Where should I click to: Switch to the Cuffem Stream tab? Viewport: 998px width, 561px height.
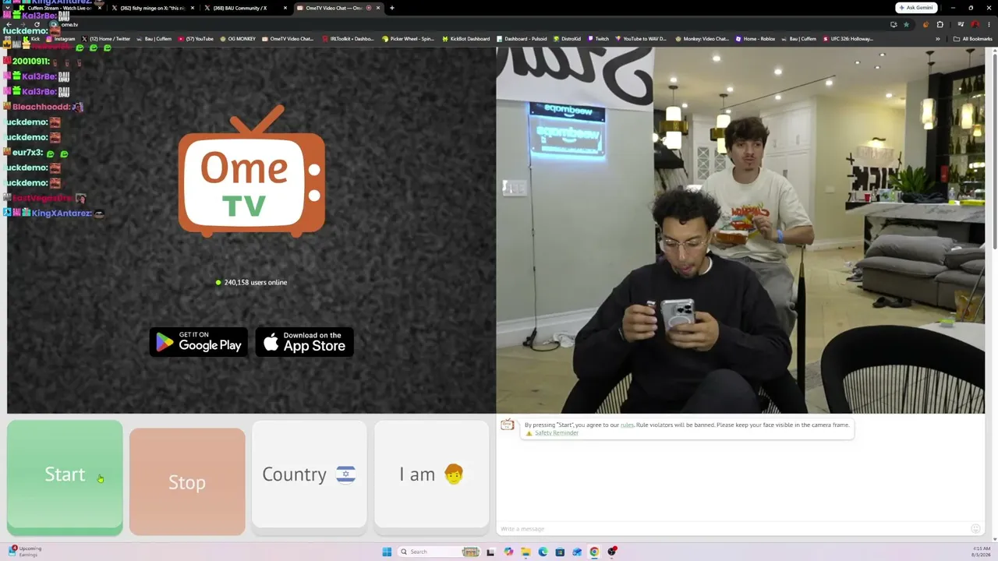[x=60, y=8]
